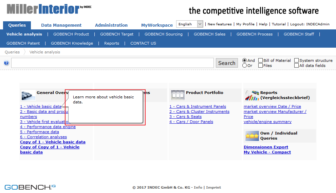Click the Search button
Viewport: 336px width, 193px height.
[x=227, y=63]
